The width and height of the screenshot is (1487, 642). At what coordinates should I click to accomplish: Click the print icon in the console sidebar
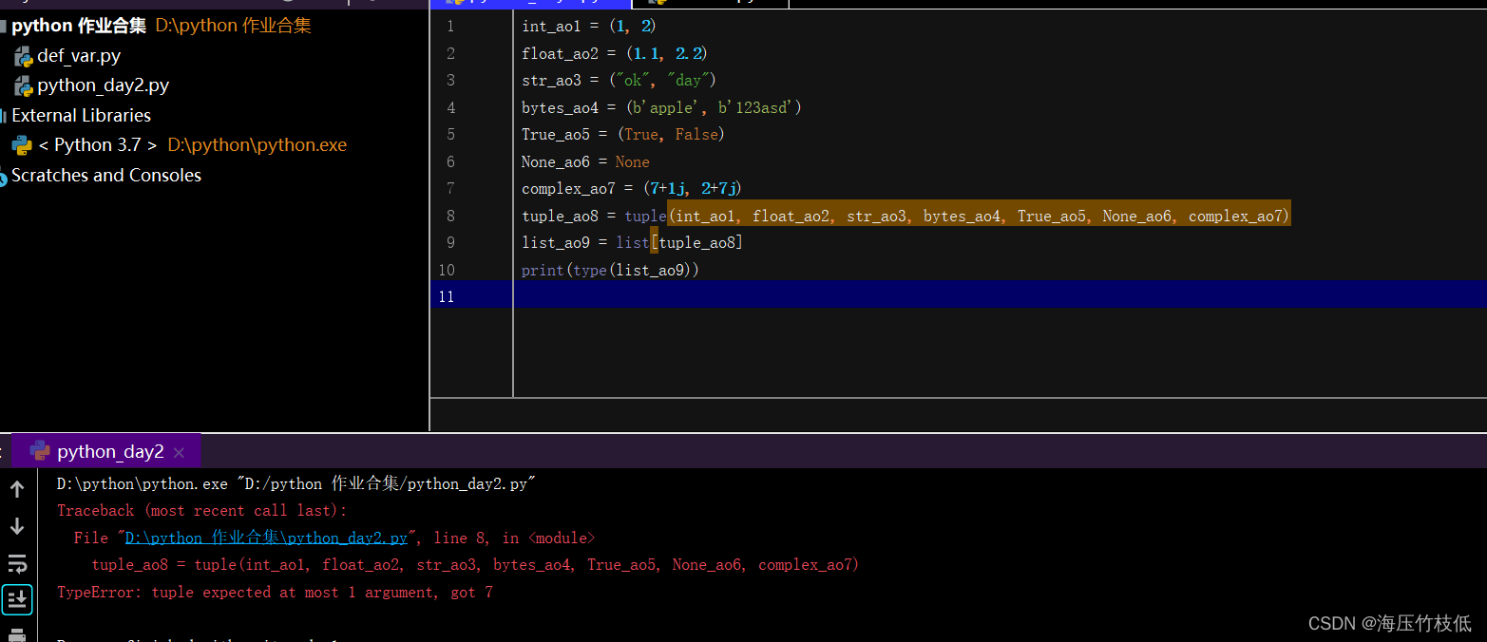[x=17, y=634]
